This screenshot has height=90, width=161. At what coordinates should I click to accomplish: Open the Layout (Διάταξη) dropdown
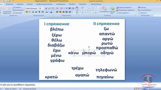[17, 7]
